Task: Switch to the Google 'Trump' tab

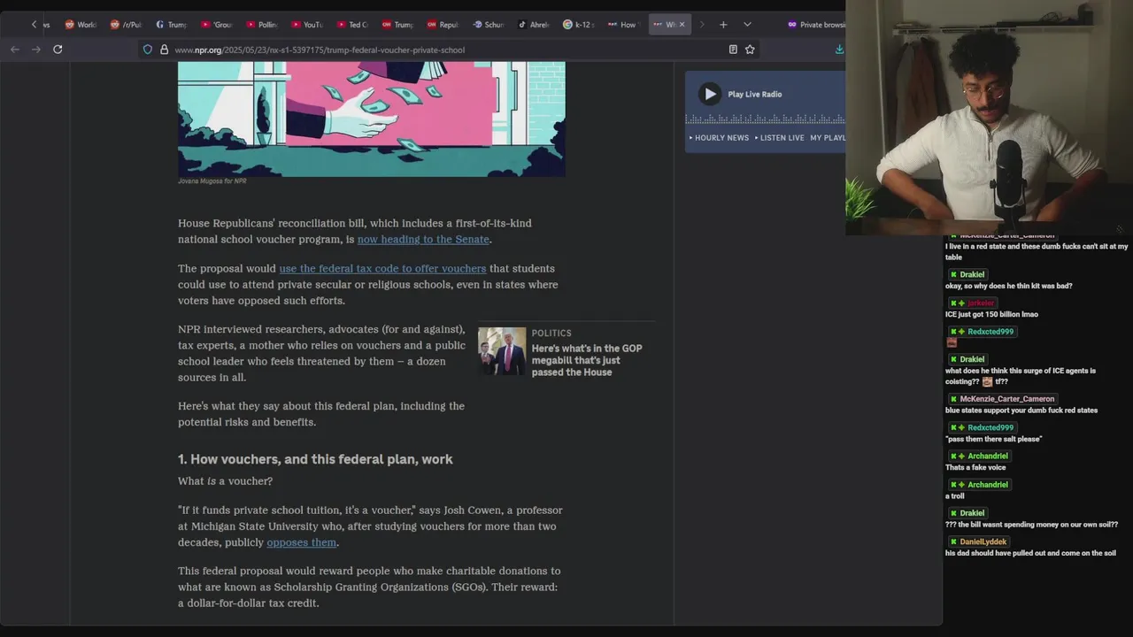Action: (x=171, y=25)
